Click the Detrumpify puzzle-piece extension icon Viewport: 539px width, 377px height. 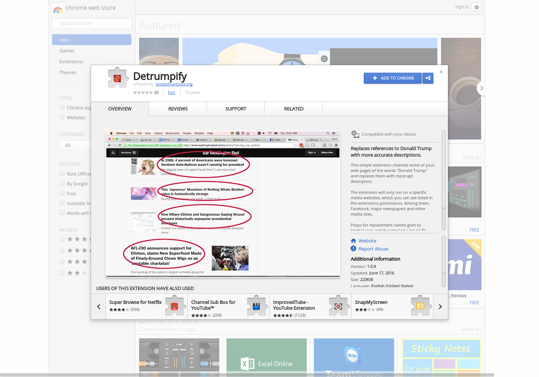pos(118,77)
